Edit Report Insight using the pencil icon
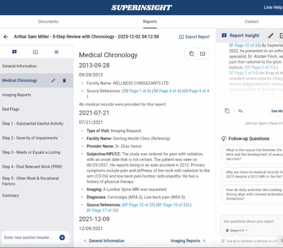 (271, 35)
